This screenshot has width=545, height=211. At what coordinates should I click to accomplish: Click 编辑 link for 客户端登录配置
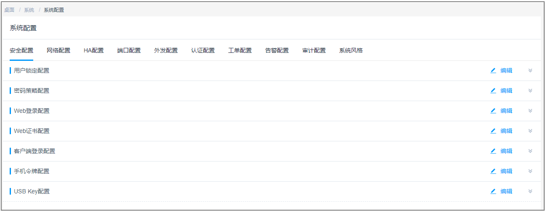(506, 151)
